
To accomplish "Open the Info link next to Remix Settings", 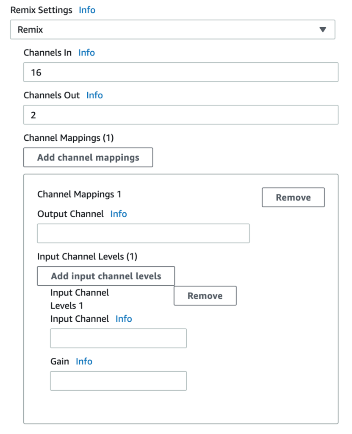I will 87,10.
